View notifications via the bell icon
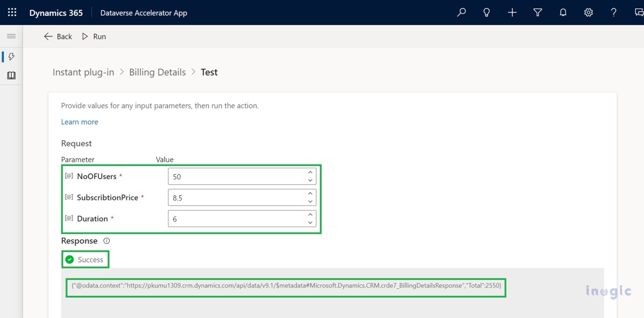 coord(563,13)
